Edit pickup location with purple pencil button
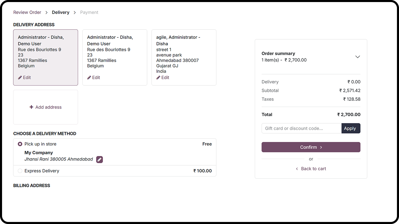This screenshot has height=224, width=399. [x=99, y=159]
